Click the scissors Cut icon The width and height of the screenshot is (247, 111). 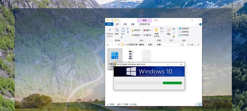point(122,37)
